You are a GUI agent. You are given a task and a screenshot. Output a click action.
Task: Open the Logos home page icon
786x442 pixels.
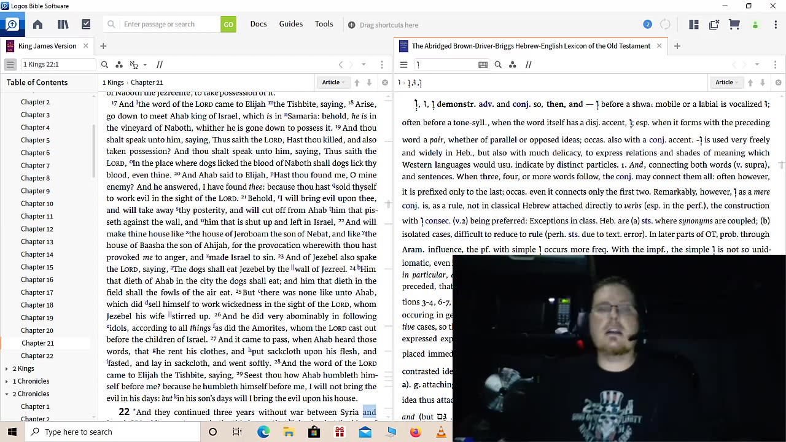[37, 25]
